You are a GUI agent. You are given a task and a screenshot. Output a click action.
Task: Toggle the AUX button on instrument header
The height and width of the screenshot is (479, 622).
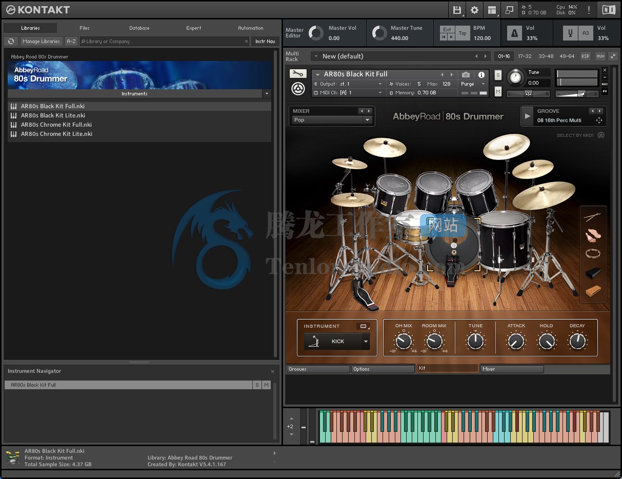[605, 84]
